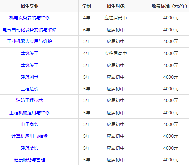Click the 学制 column header

(87, 6)
